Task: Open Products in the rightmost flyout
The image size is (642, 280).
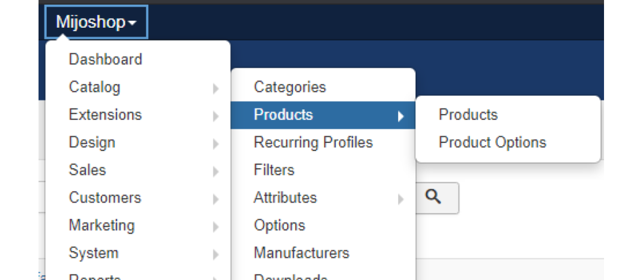Action: [x=468, y=115]
